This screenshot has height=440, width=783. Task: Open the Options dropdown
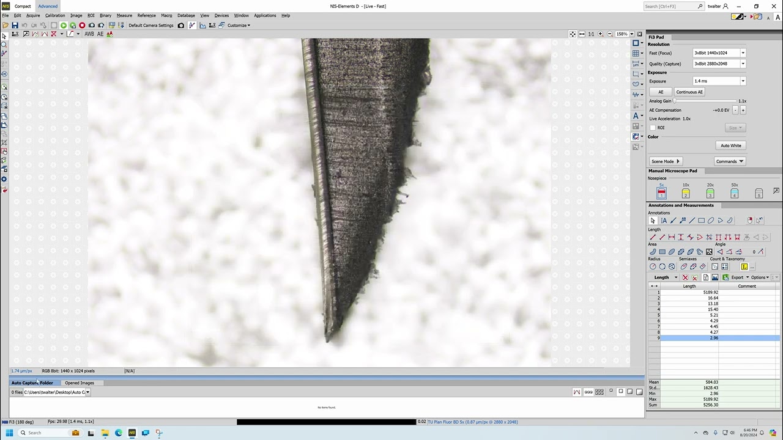click(x=760, y=277)
